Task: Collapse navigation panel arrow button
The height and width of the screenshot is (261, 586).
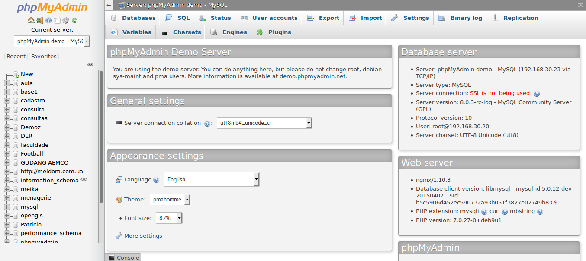Action: tap(109, 5)
